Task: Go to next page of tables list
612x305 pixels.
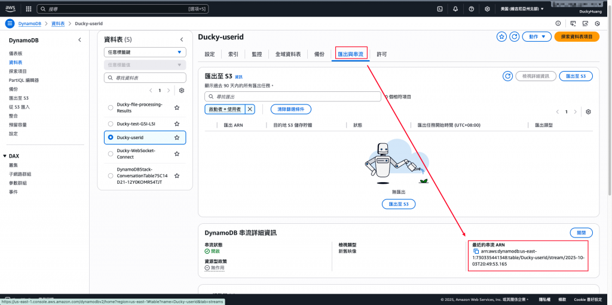Action: [169, 91]
